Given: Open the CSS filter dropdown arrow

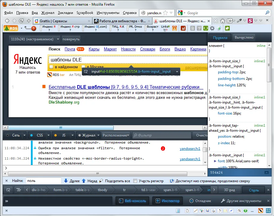Looking at the screenshot, I should [48, 135].
